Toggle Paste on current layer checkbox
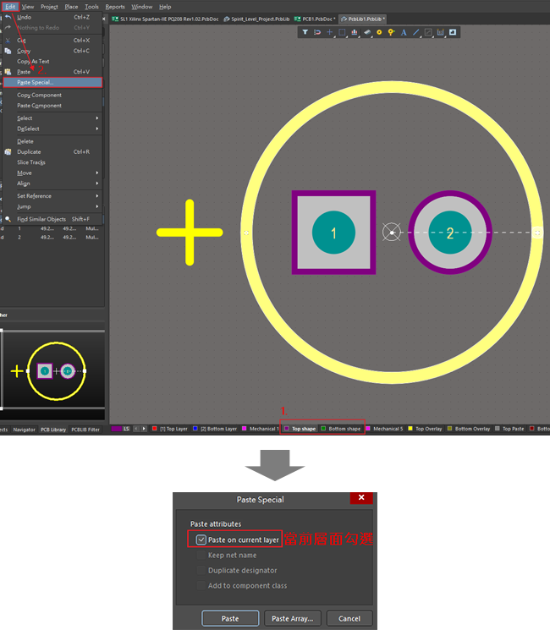The width and height of the screenshot is (550, 630). [x=201, y=540]
